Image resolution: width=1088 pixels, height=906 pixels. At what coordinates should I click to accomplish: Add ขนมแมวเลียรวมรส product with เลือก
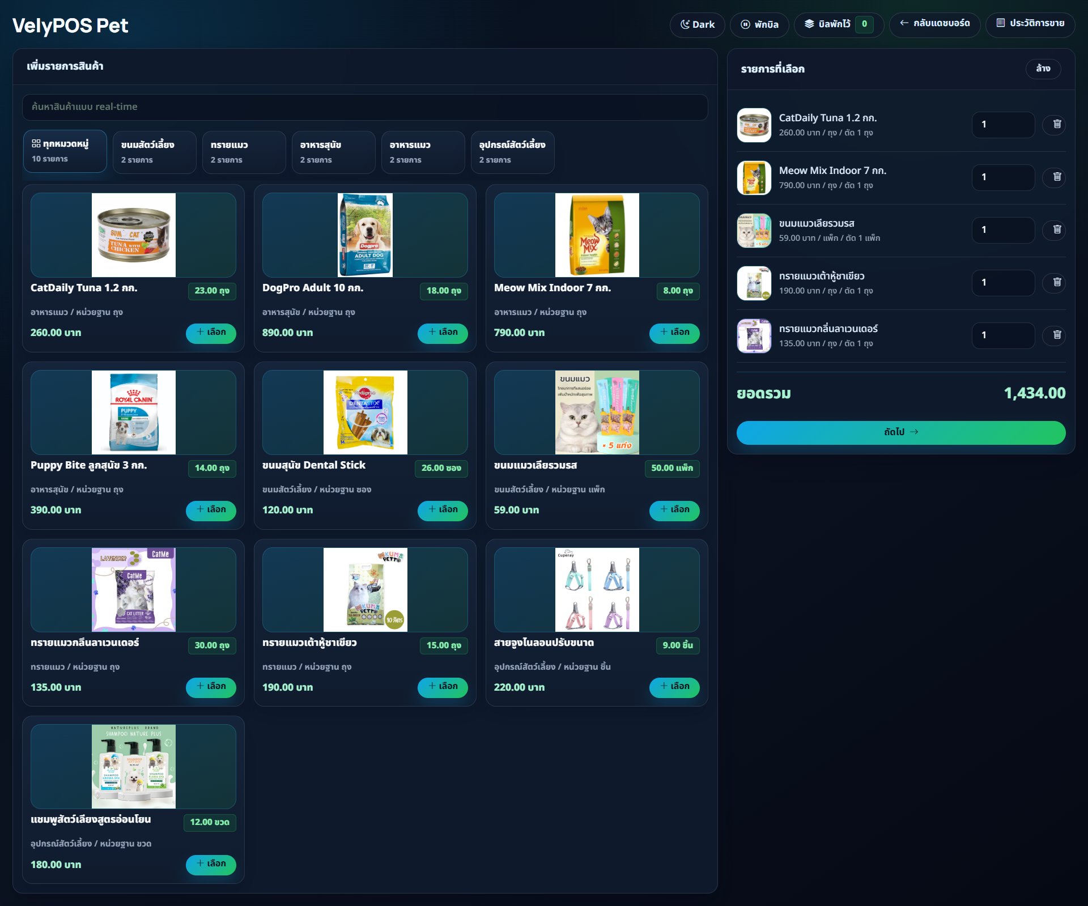[x=674, y=510]
